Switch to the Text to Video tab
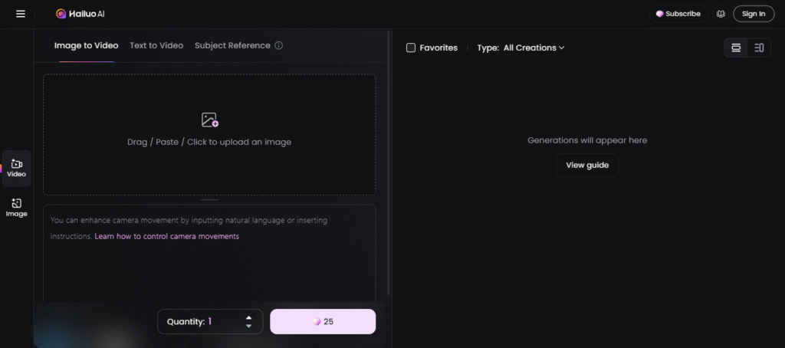 [x=156, y=45]
